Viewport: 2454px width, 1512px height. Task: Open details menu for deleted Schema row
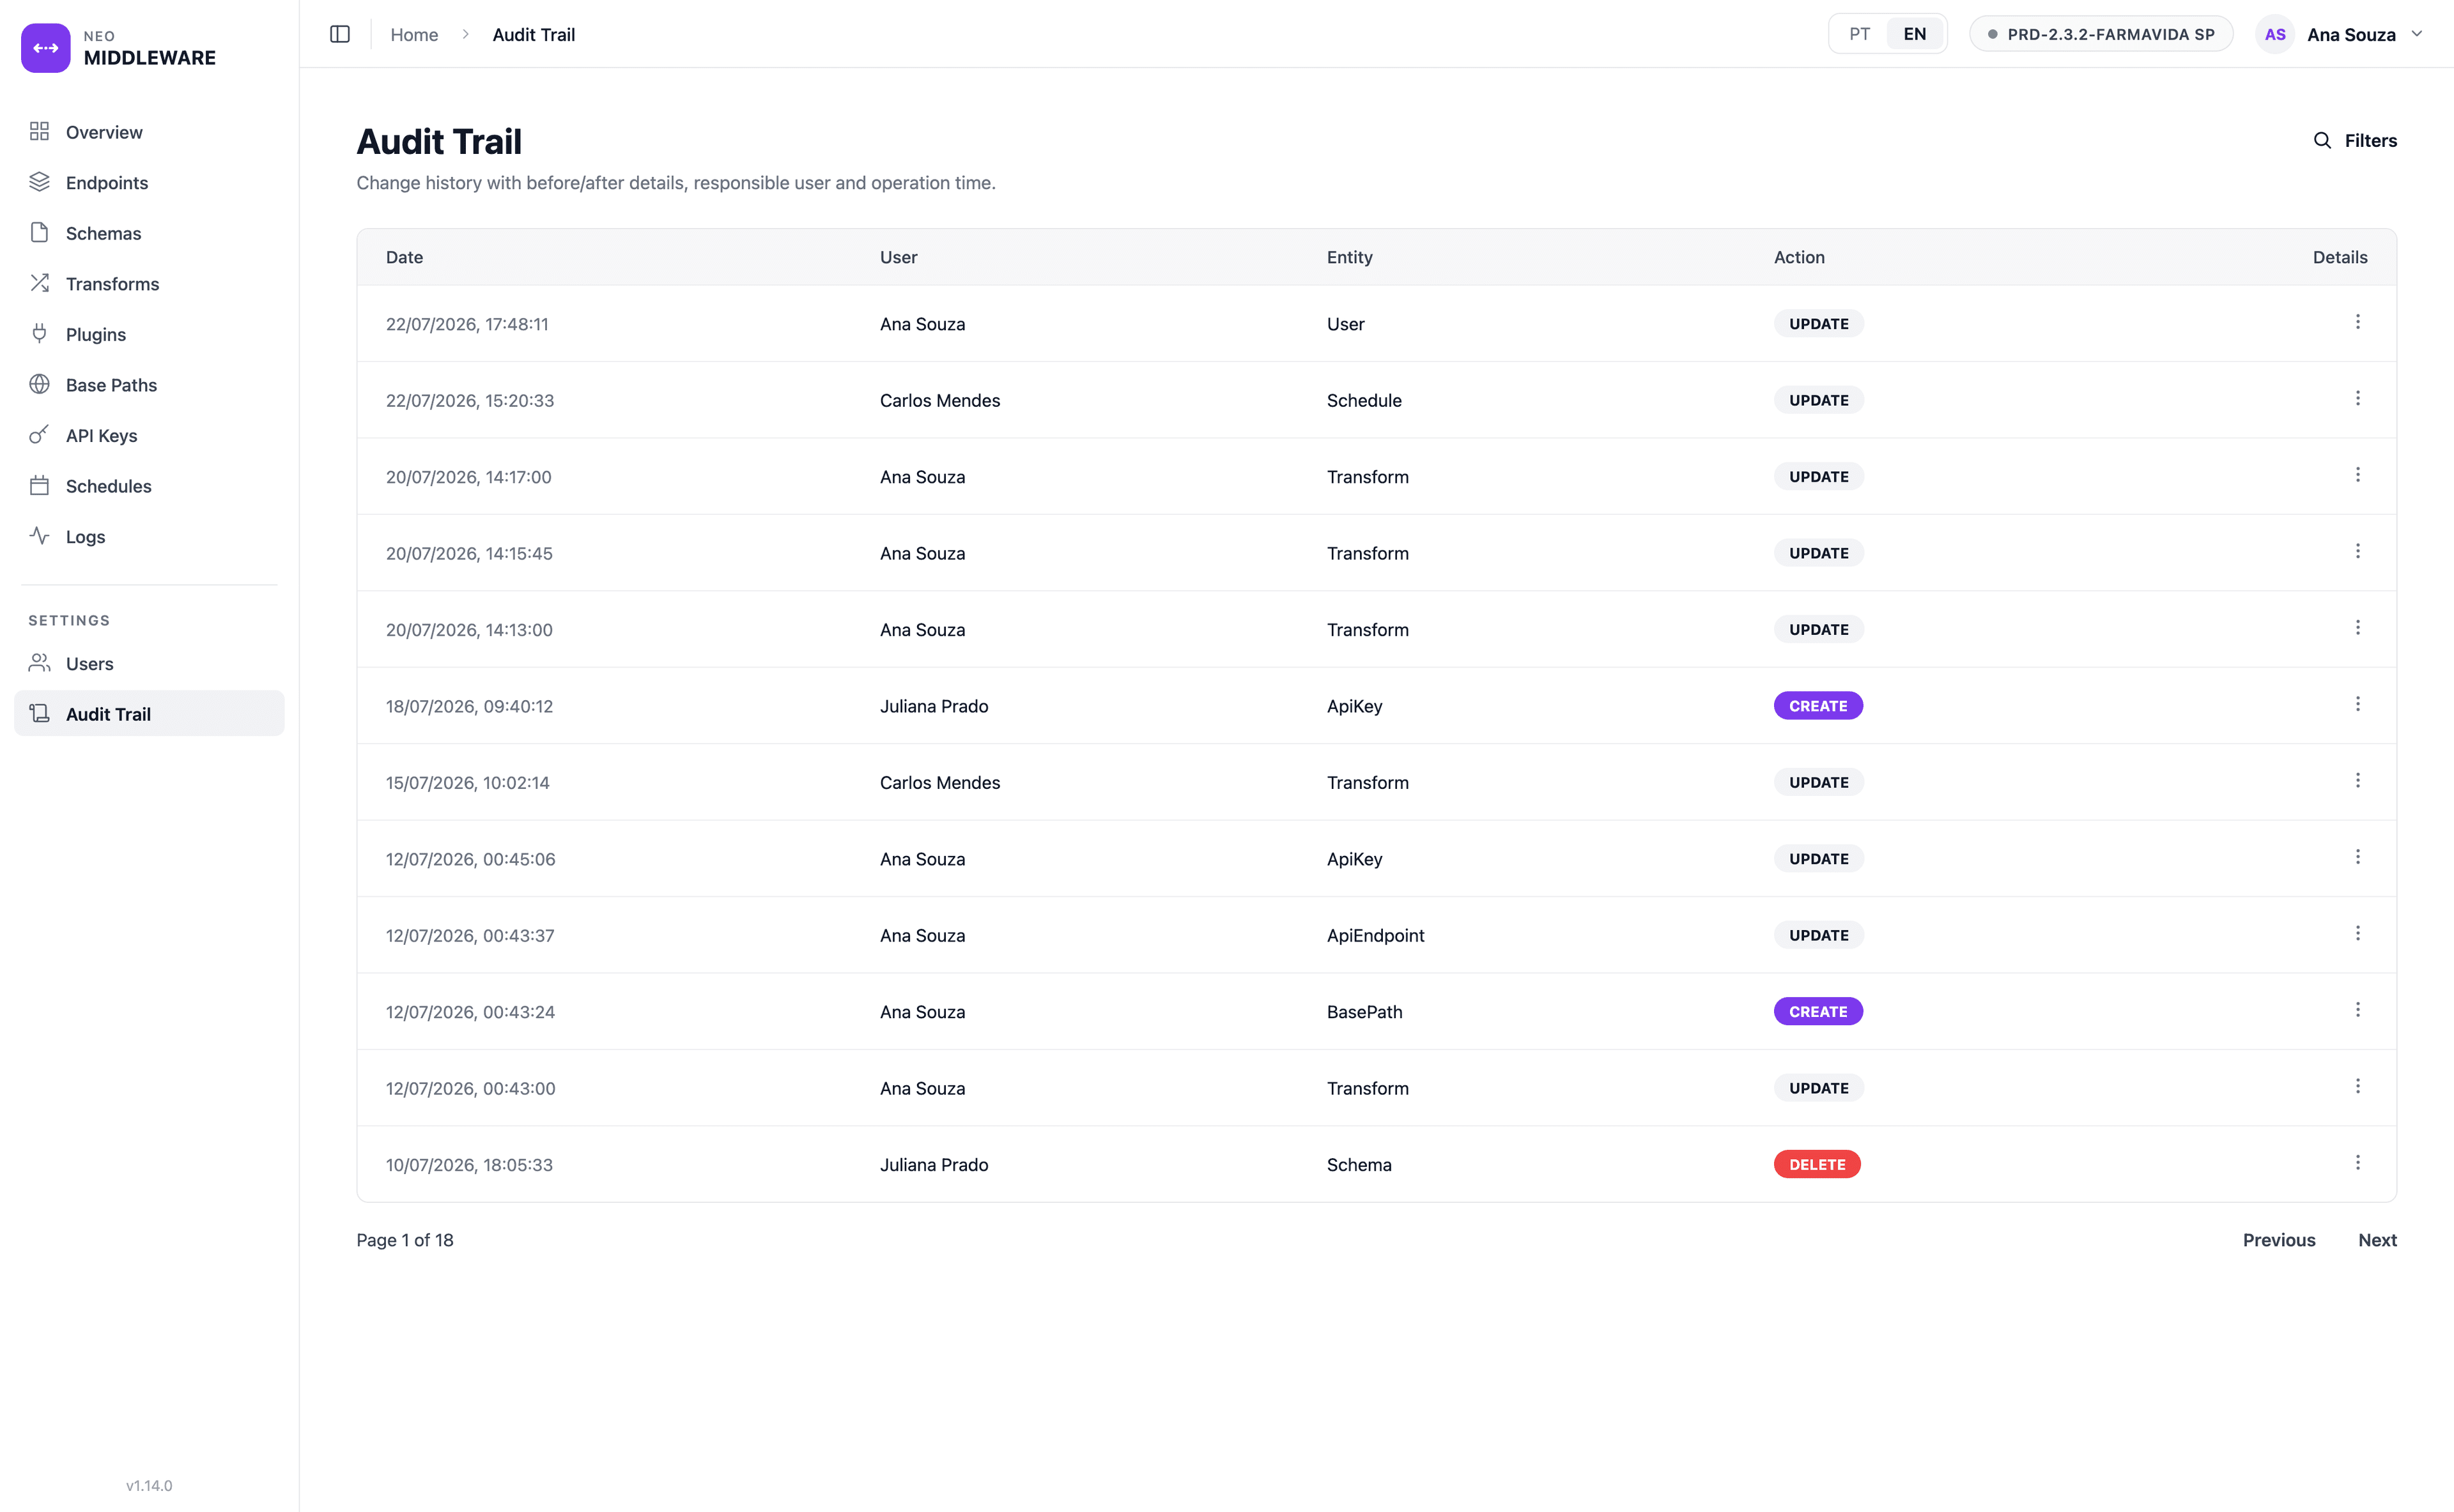click(x=2357, y=1163)
